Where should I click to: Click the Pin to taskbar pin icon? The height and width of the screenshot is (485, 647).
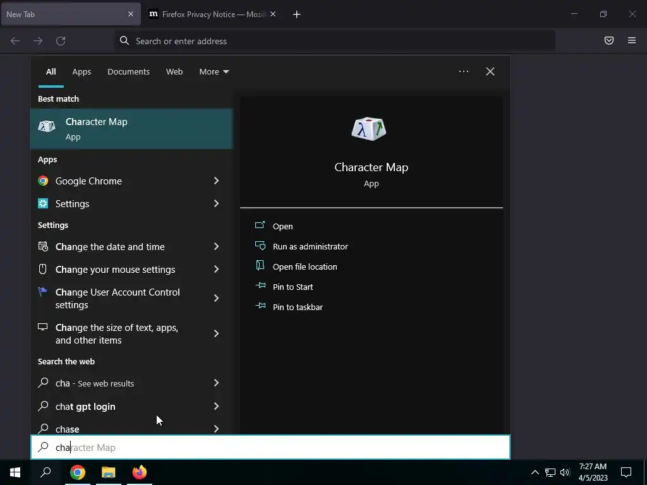[260, 306]
